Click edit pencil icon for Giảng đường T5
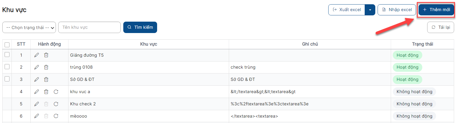Viewport: 457px width, 123px height. click(x=36, y=55)
